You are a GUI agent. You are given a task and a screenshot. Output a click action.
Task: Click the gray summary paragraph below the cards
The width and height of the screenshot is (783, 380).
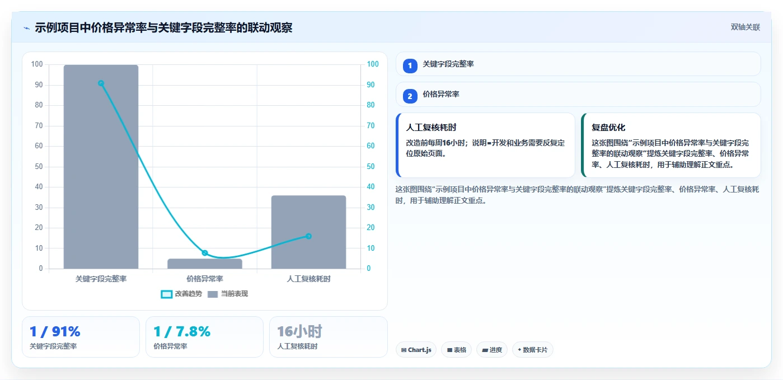[577, 195]
